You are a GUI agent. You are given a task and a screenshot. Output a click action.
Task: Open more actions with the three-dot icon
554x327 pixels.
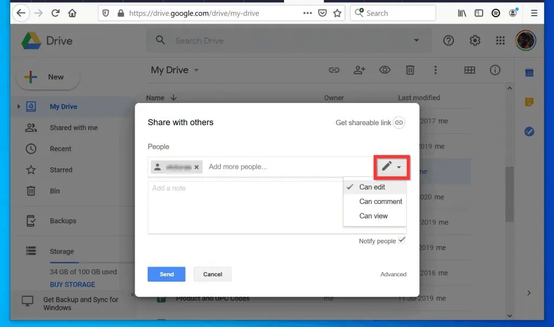[436, 70]
